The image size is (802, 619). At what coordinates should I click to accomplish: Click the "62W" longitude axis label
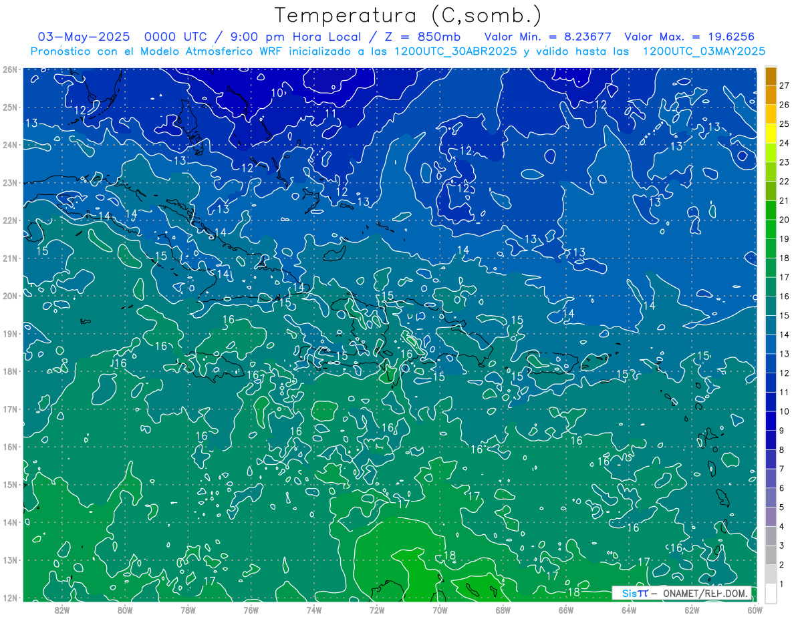[x=692, y=610]
